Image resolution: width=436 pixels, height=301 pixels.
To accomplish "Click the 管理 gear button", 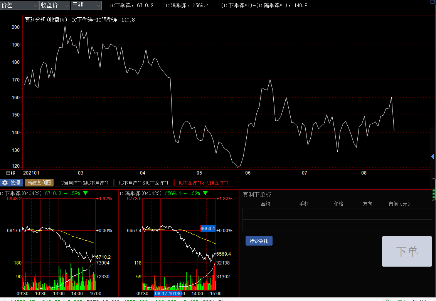I will pos(12,183).
